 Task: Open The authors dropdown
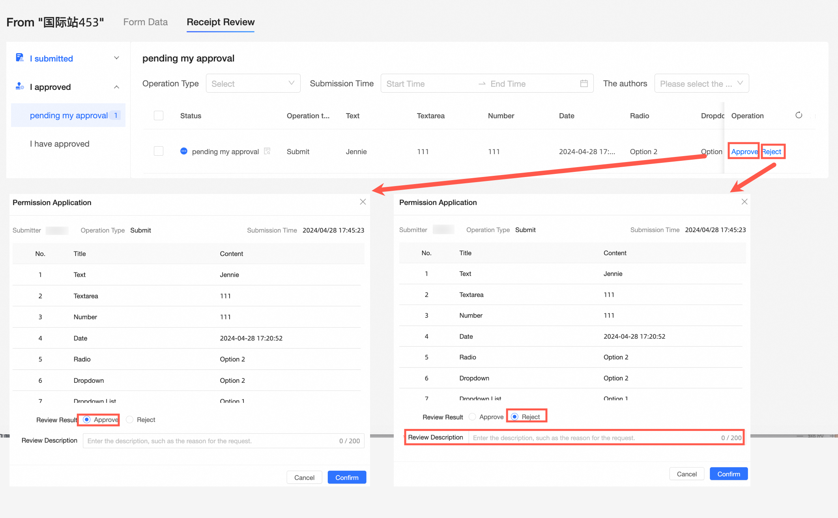701,83
